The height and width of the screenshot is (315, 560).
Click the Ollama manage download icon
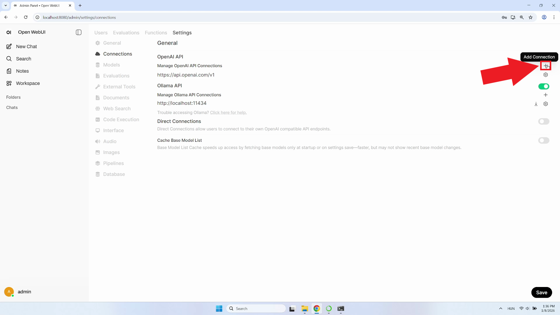(x=536, y=104)
